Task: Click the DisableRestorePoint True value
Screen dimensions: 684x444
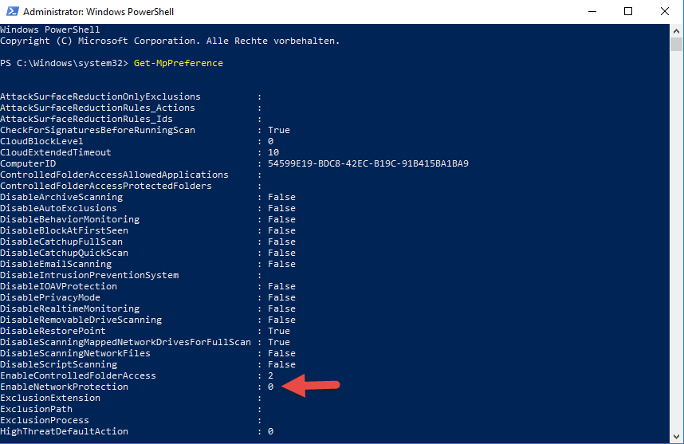Action: pyautogui.click(x=279, y=331)
